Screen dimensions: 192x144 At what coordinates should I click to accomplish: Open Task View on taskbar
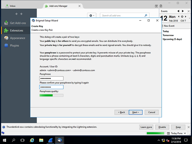click(22, 140)
